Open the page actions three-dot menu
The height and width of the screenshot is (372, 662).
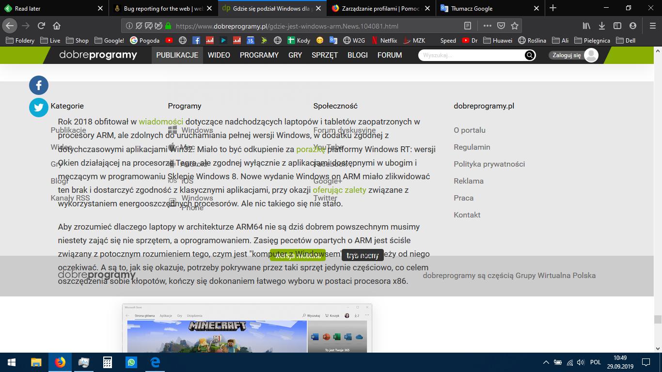pos(487,26)
